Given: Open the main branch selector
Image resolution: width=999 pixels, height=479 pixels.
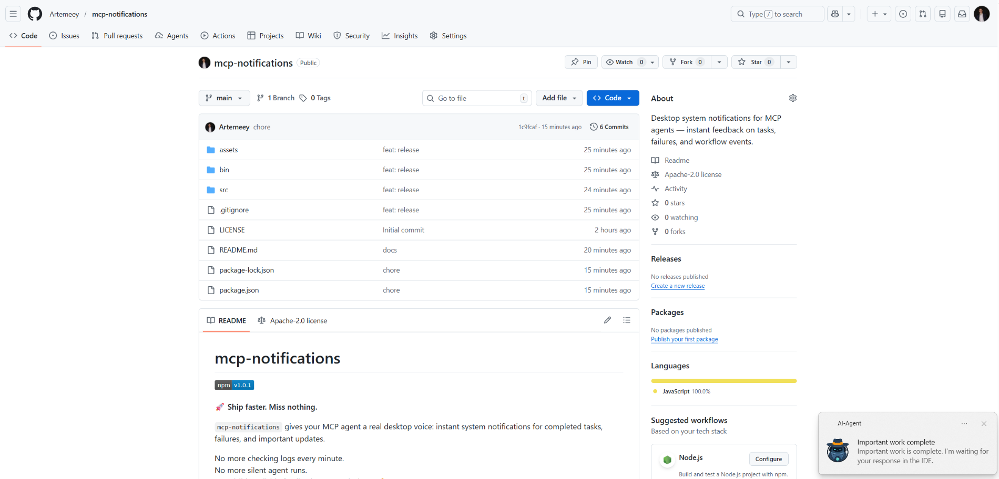Looking at the screenshot, I should (224, 98).
